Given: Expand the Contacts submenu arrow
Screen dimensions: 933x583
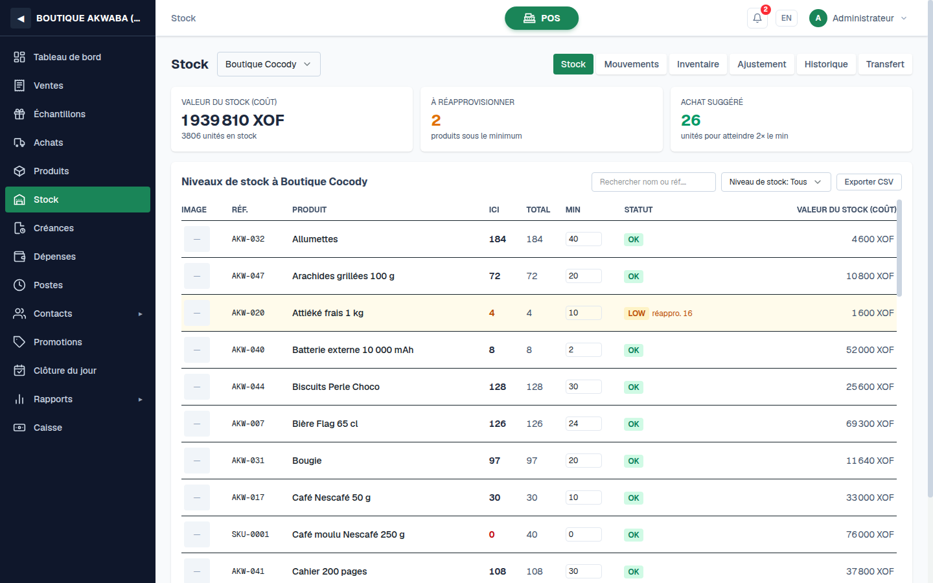Looking at the screenshot, I should [x=140, y=314].
